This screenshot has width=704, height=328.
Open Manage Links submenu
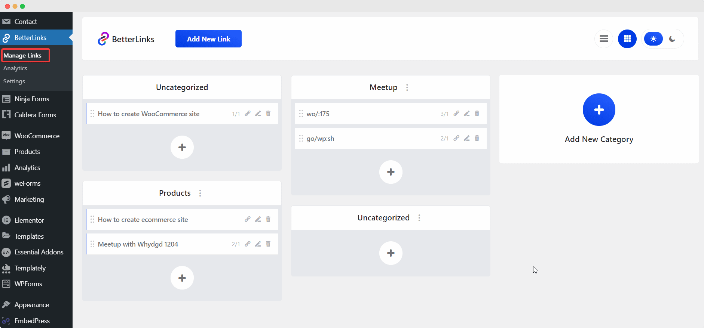pos(22,55)
